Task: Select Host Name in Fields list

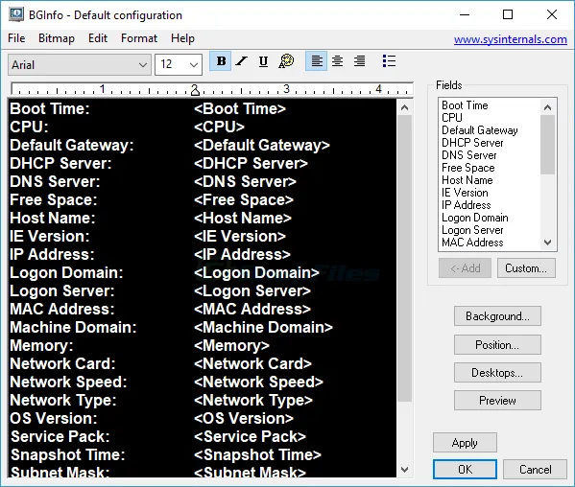Action: [467, 180]
